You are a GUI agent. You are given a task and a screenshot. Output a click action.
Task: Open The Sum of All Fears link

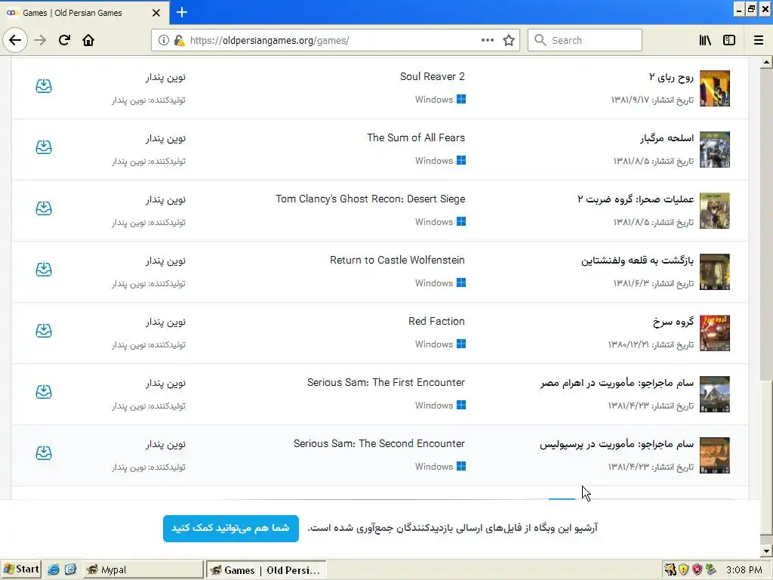coord(416,137)
